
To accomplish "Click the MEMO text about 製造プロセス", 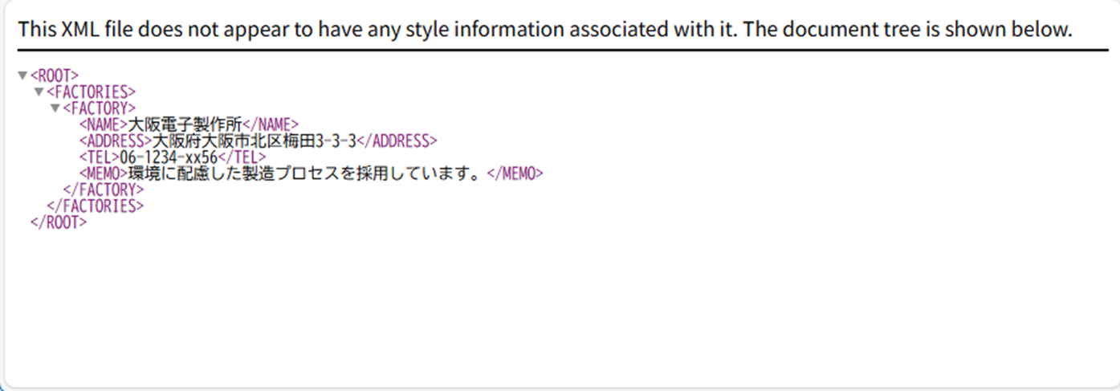I will click(x=307, y=173).
